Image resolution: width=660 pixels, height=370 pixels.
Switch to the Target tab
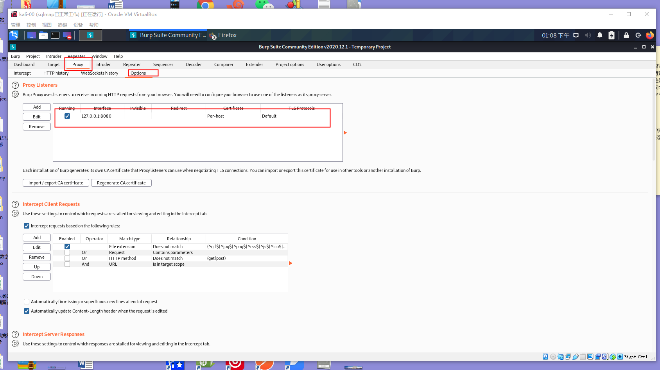coord(53,64)
